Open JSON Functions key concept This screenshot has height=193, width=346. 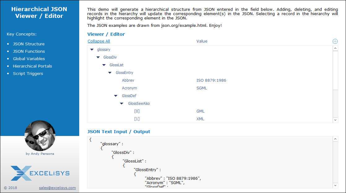(29, 51)
